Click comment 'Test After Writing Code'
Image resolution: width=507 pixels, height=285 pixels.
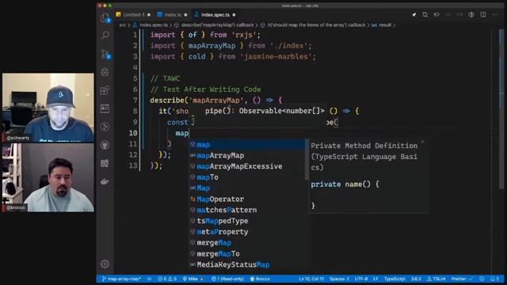click(206, 89)
